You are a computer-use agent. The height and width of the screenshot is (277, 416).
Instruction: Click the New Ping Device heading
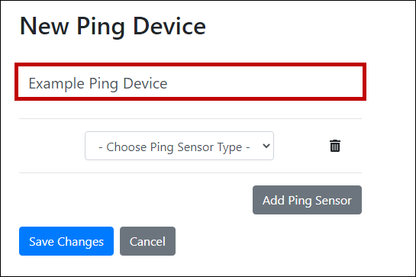pyautogui.click(x=113, y=27)
